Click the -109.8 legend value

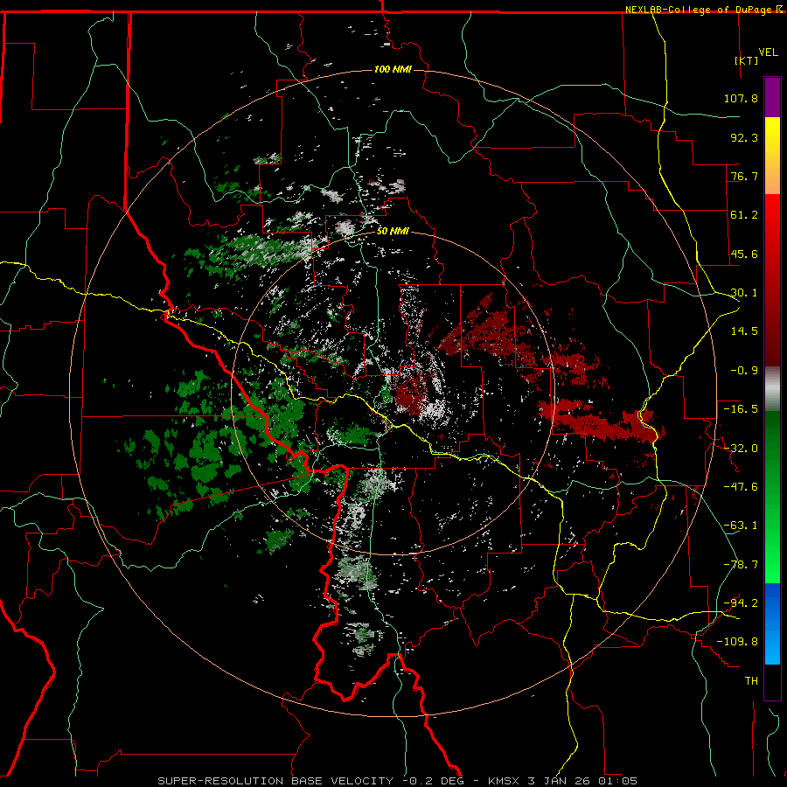pyautogui.click(x=737, y=642)
